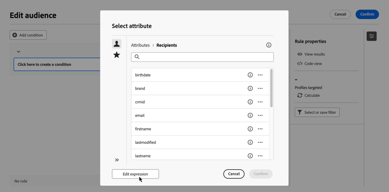The image size is (389, 192).
Task: Show info for the birthdate attribute
Action: [x=250, y=75]
